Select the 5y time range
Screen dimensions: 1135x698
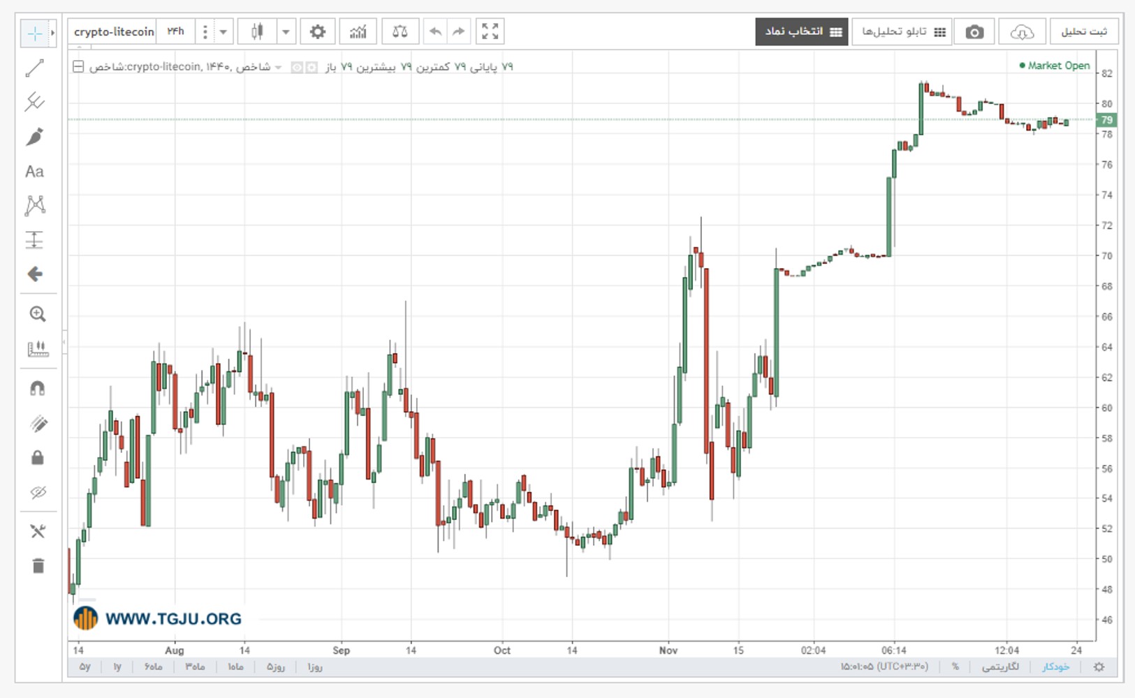pos(85,667)
